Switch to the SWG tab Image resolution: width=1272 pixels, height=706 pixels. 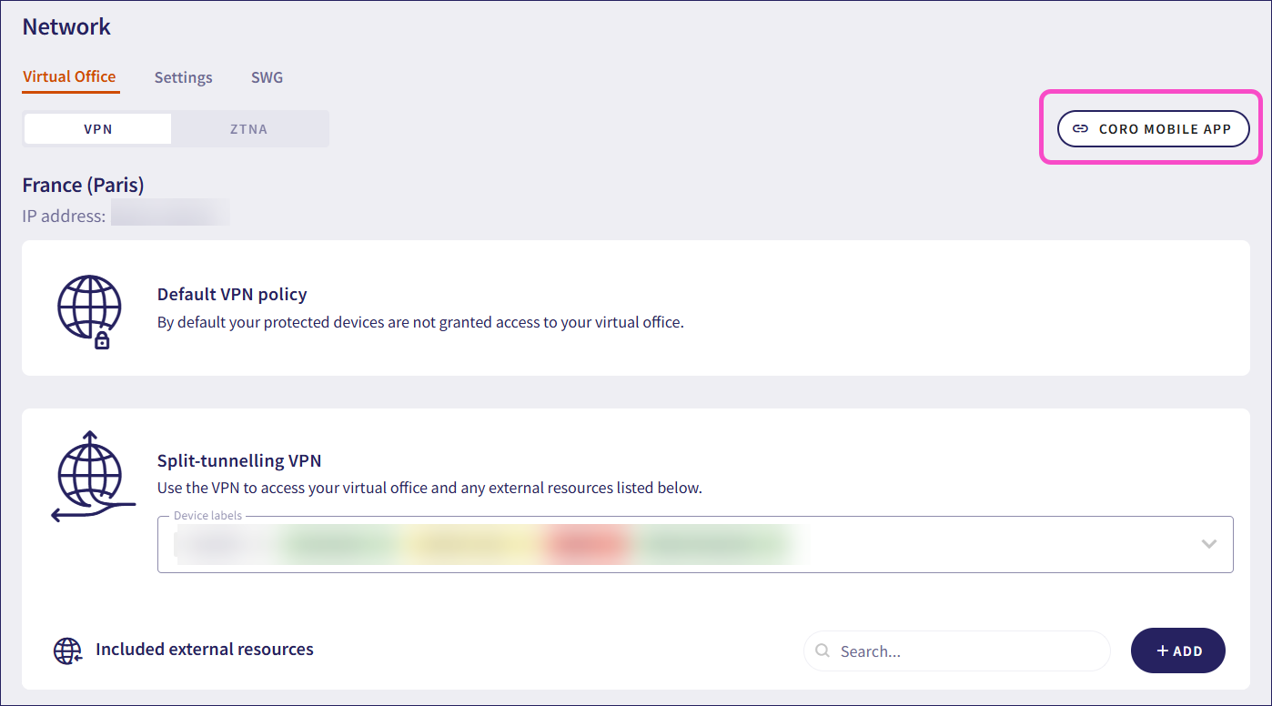pos(267,78)
